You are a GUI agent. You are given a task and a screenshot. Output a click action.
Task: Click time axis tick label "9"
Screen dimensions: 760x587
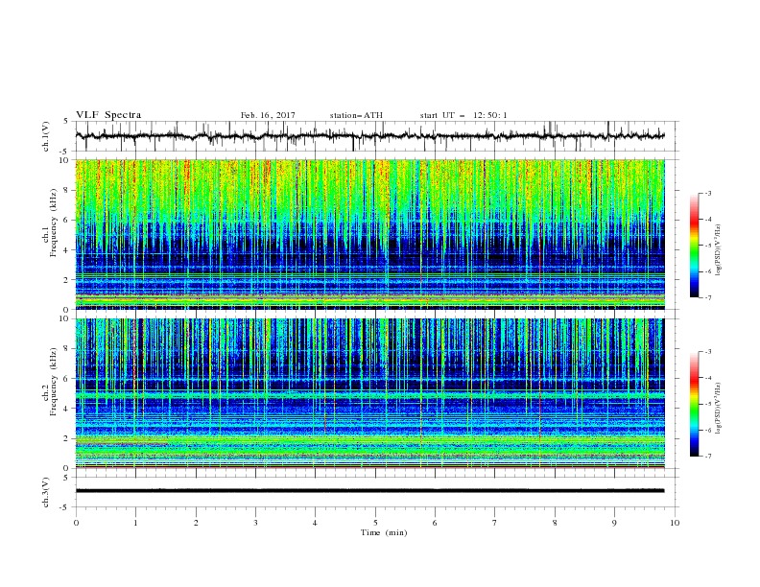click(x=614, y=523)
